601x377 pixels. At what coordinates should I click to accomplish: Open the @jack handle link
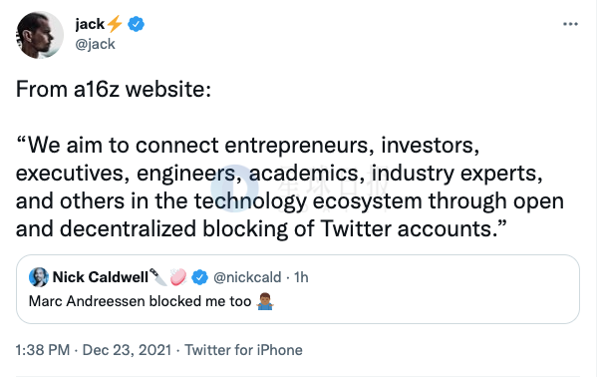tap(95, 44)
